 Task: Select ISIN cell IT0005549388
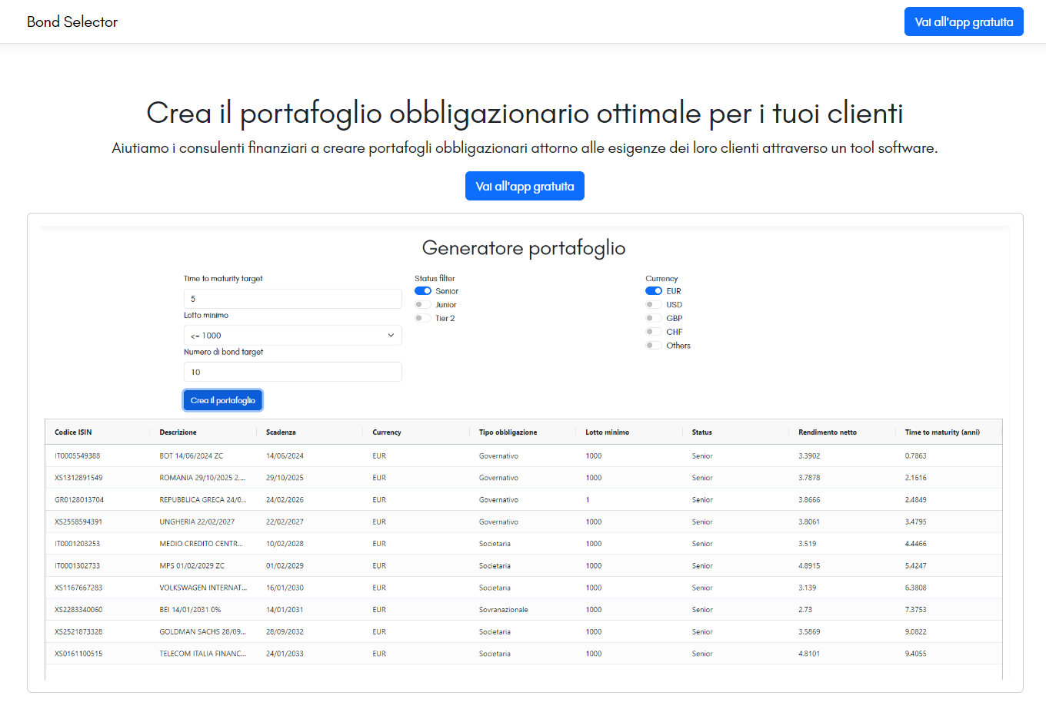[x=78, y=456]
